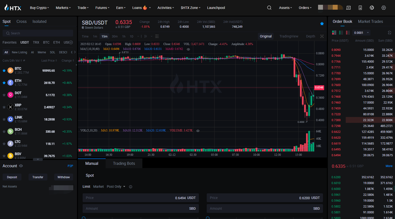
Task: Open the Assets dropdown
Action: coord(285,8)
